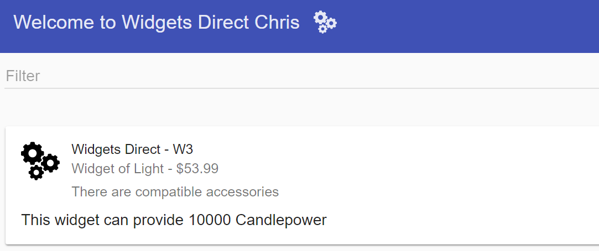
Task: Click the Welcome to Widgets Direct Chris title
Action: click(x=157, y=22)
